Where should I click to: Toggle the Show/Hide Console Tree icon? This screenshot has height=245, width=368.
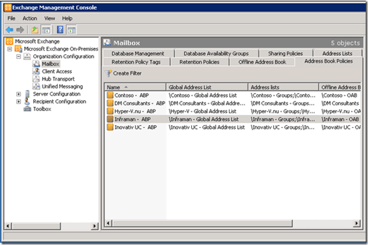[45, 29]
